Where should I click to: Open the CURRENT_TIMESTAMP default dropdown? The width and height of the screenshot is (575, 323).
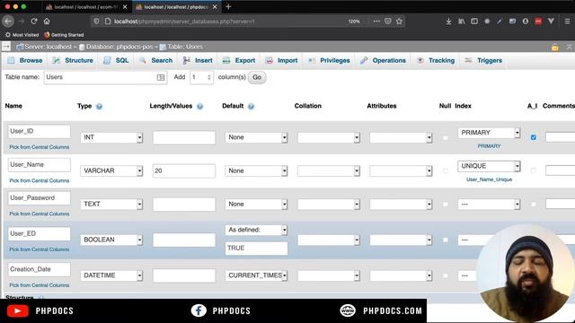(x=256, y=275)
